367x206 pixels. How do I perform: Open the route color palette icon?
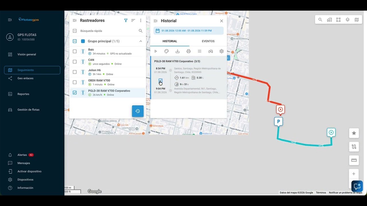tap(167, 51)
